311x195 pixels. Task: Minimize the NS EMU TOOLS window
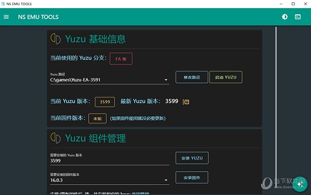[281, 4]
